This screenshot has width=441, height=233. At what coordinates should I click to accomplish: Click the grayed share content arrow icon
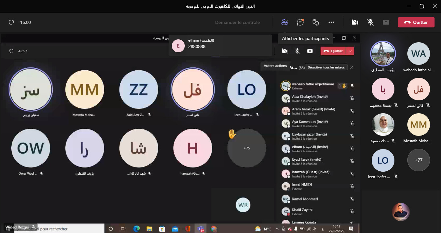pos(386,22)
